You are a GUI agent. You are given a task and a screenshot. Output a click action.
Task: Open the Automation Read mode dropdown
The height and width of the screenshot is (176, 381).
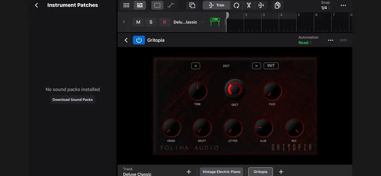click(305, 43)
